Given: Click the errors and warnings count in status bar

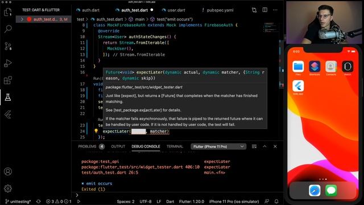Looking at the screenshot, I should (x=59, y=202).
